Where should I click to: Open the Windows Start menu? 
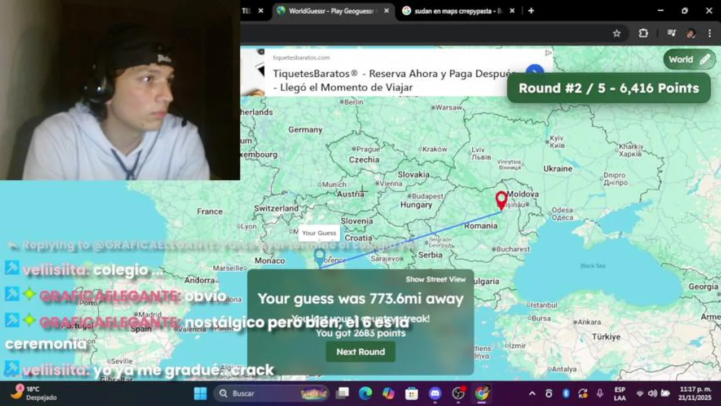(200, 394)
